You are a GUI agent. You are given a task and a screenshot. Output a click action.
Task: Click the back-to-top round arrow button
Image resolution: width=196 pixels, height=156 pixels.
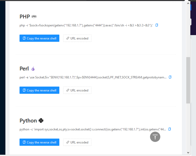[155, 137]
